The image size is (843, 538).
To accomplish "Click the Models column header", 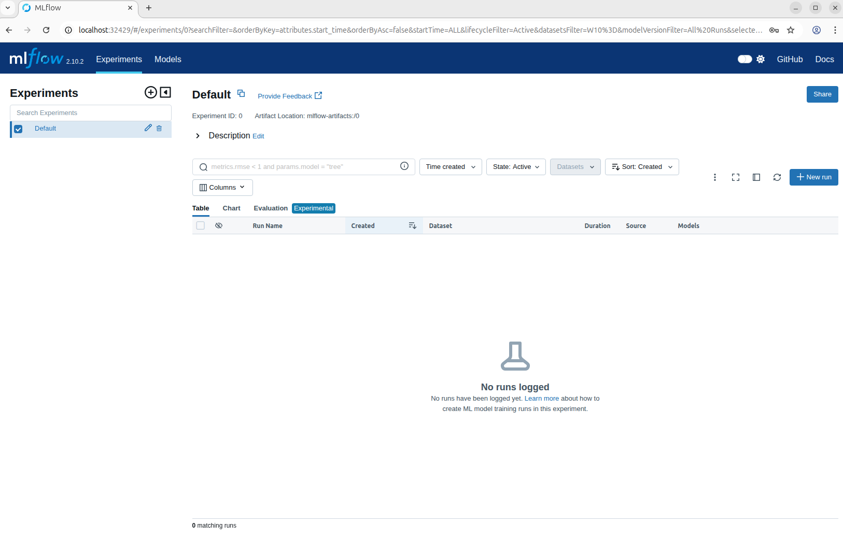I will pos(689,226).
